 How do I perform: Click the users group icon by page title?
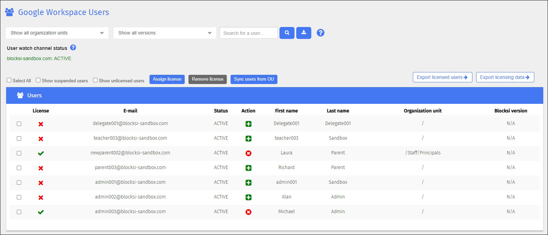(x=10, y=12)
